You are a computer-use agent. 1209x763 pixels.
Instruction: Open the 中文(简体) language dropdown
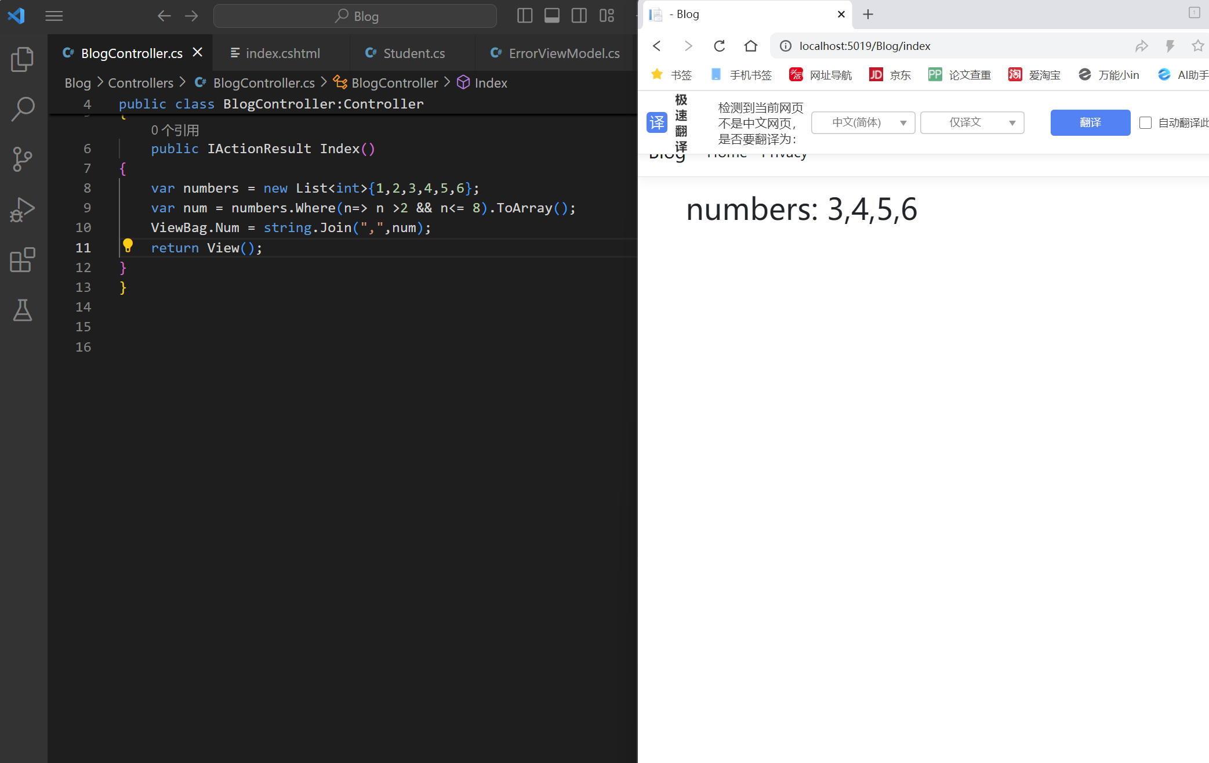(863, 122)
